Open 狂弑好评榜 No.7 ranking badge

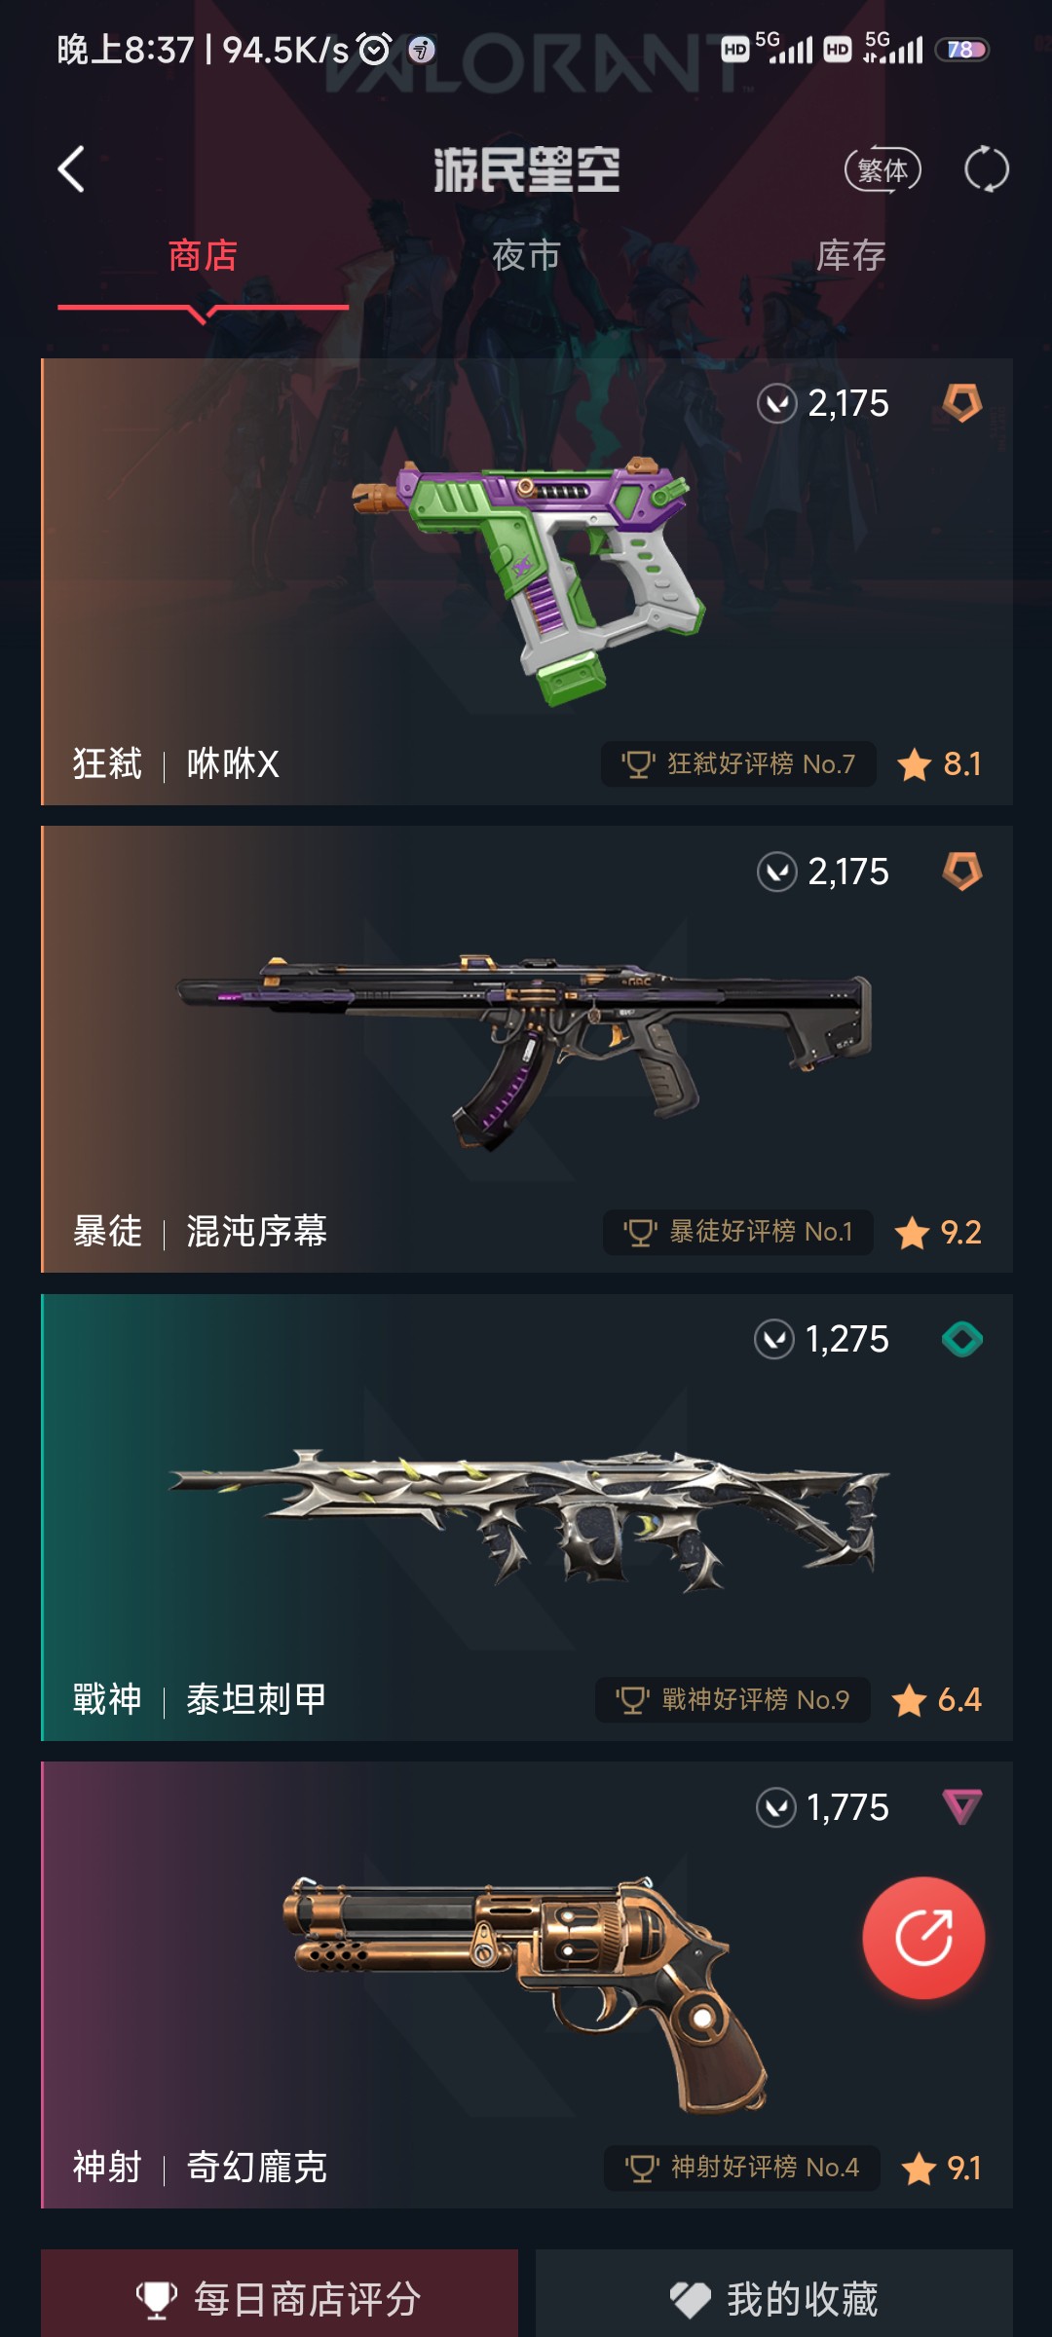click(738, 764)
